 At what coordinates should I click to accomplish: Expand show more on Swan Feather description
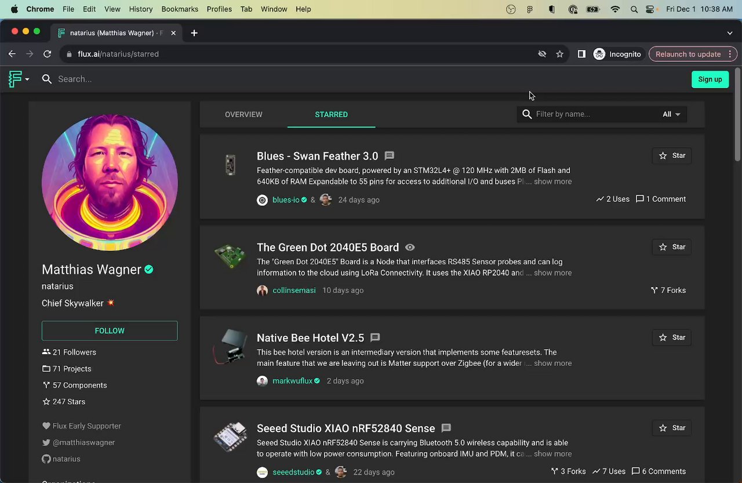[x=552, y=181]
